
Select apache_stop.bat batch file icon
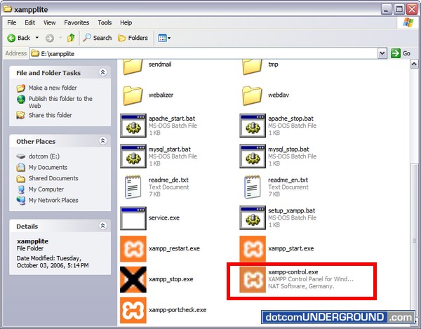[x=253, y=126]
